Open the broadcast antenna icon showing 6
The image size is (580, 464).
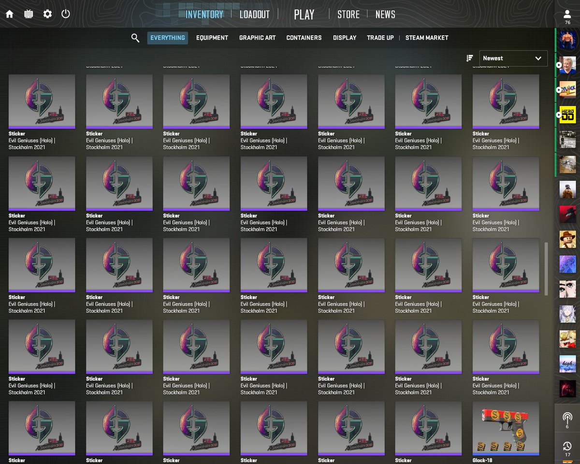click(567, 420)
